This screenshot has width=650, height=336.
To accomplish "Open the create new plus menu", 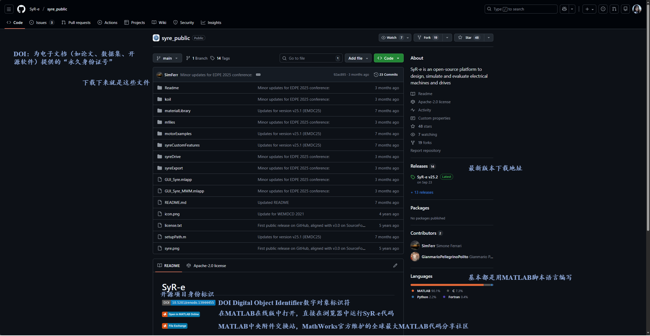I will (x=589, y=9).
